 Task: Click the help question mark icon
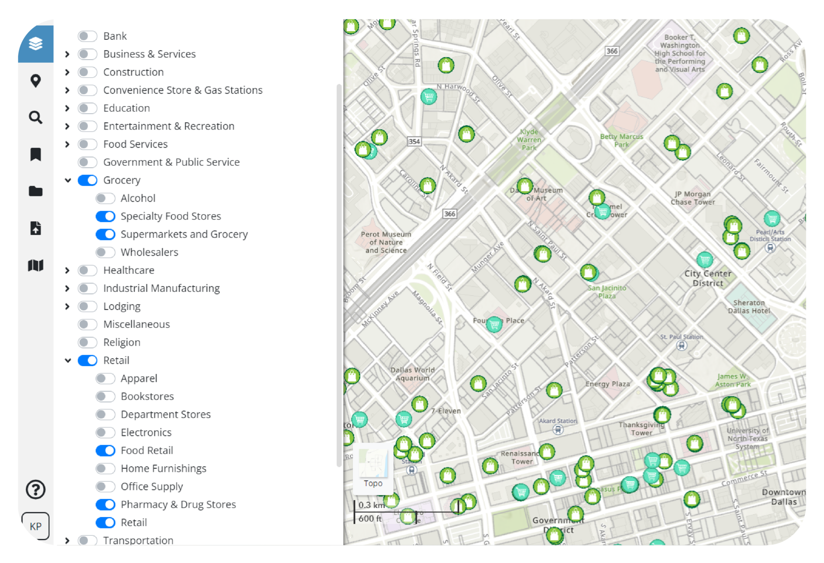(35, 490)
